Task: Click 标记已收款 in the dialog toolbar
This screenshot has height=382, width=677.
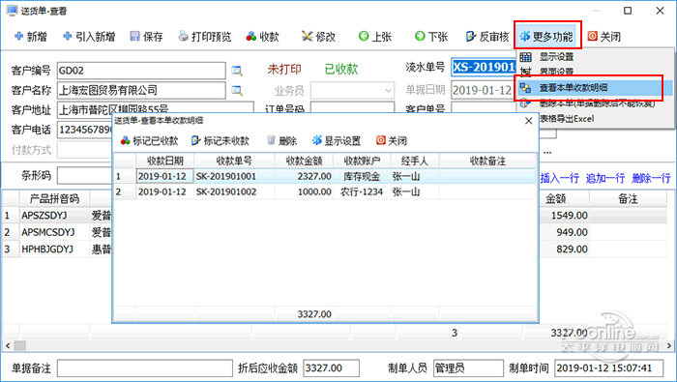Action: click(149, 141)
